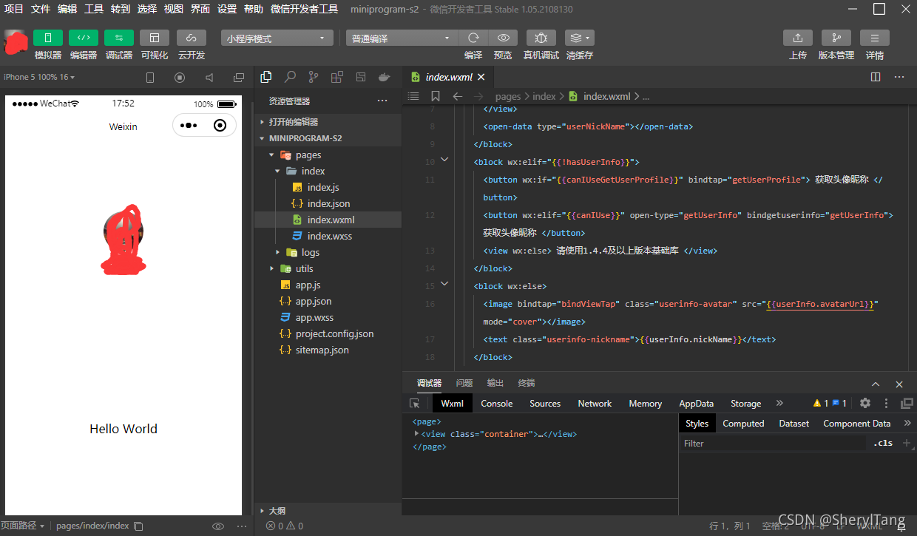Fold the code block at line 10
This screenshot has height=536, width=917.
pos(444,159)
